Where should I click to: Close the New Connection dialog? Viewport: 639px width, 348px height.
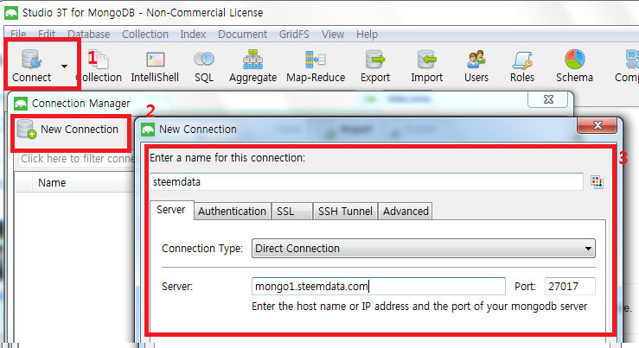[597, 125]
